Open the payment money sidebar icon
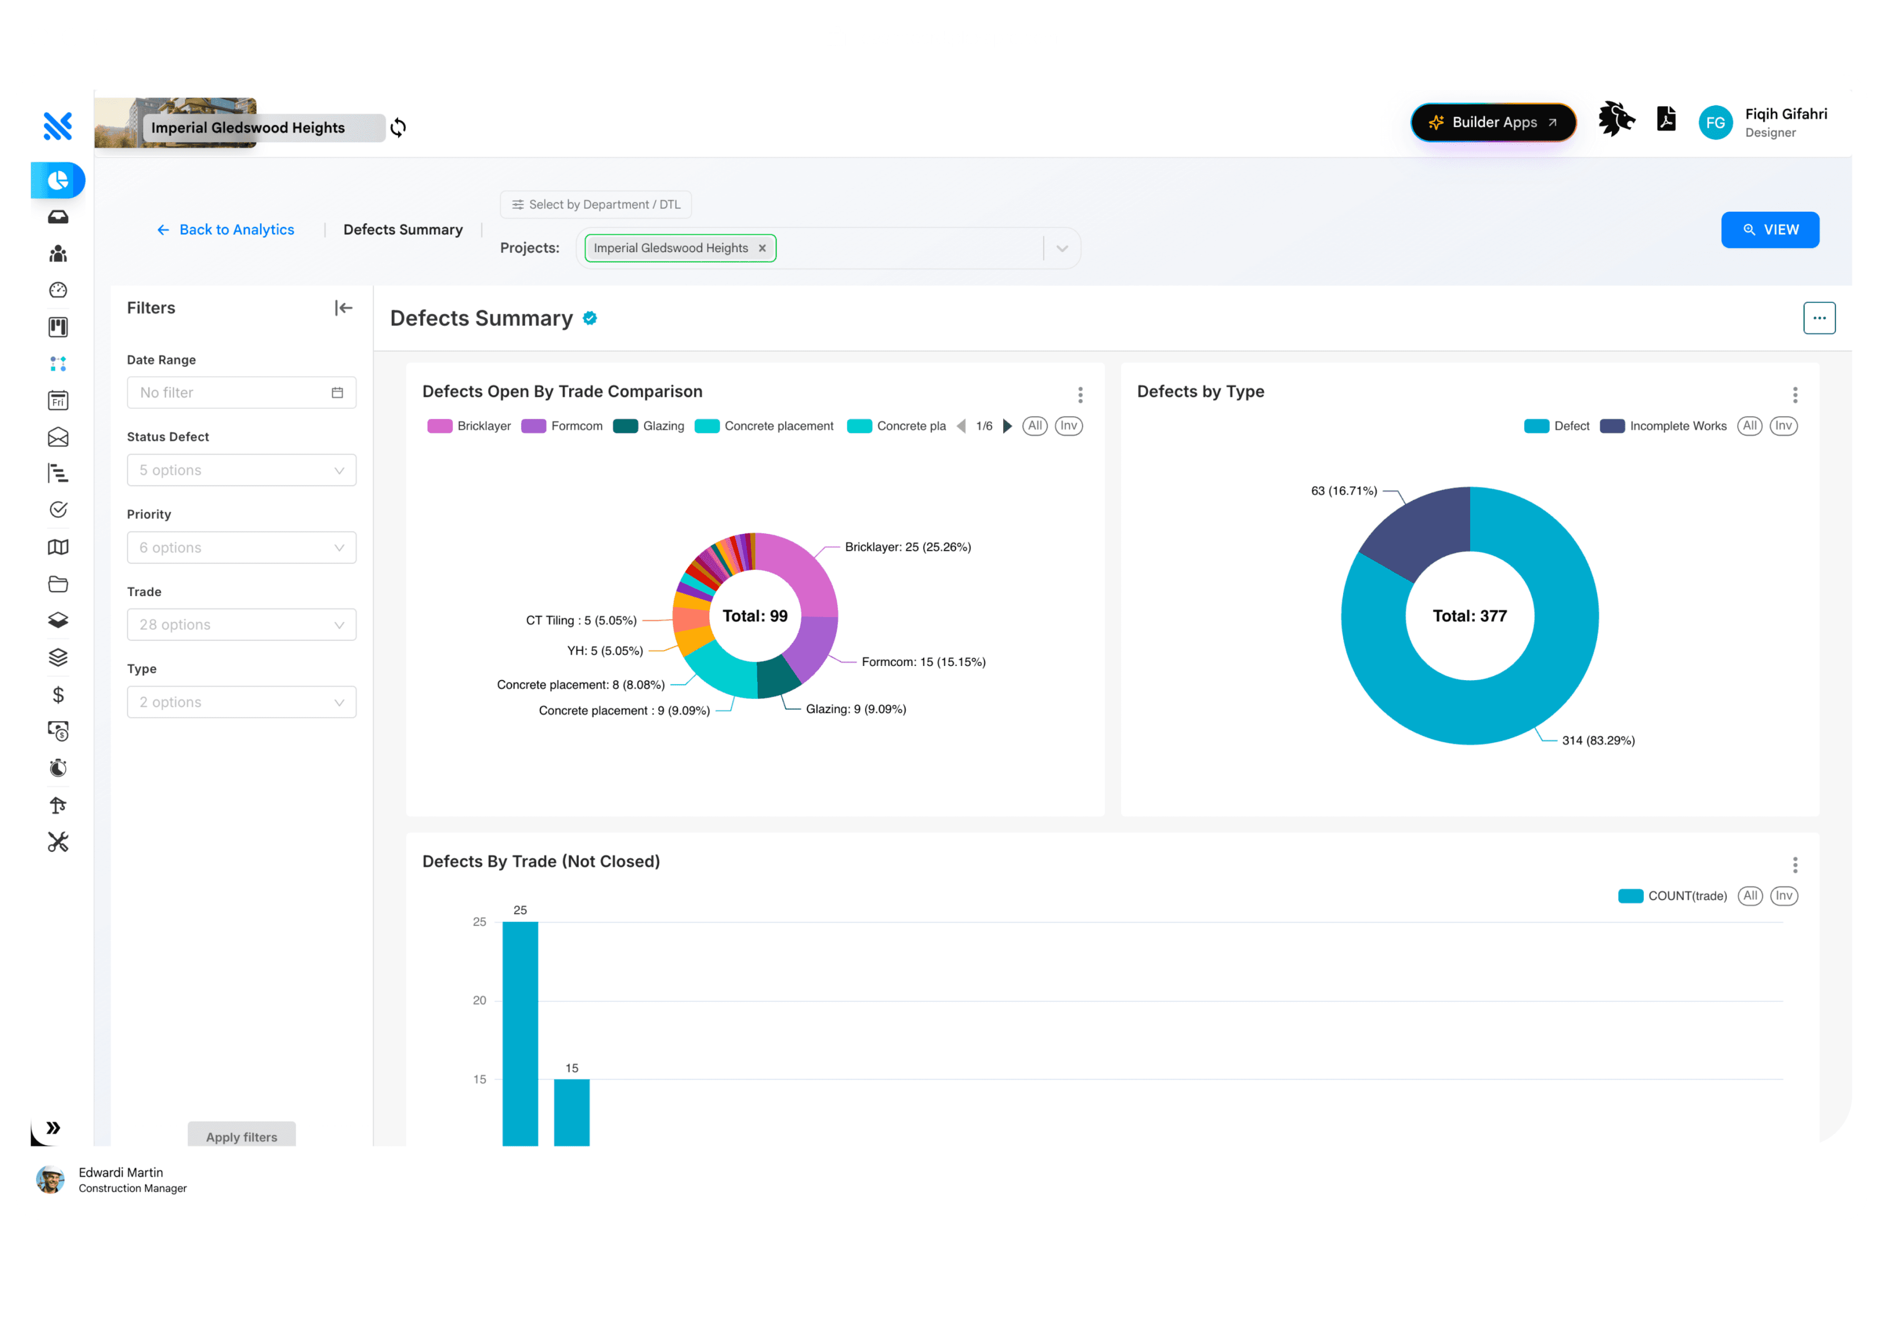Image resolution: width=1883 pixels, height=1331 pixels. (x=58, y=731)
